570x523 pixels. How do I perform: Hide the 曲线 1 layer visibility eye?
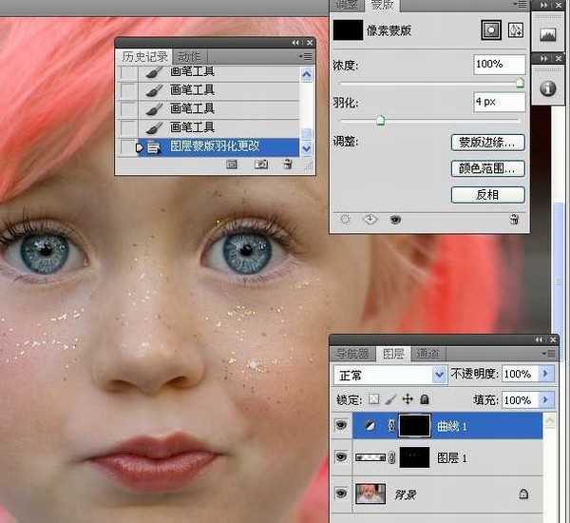341,427
